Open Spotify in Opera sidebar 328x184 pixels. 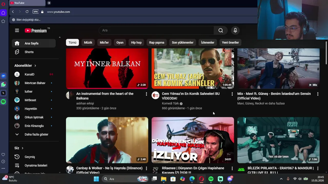point(3,102)
